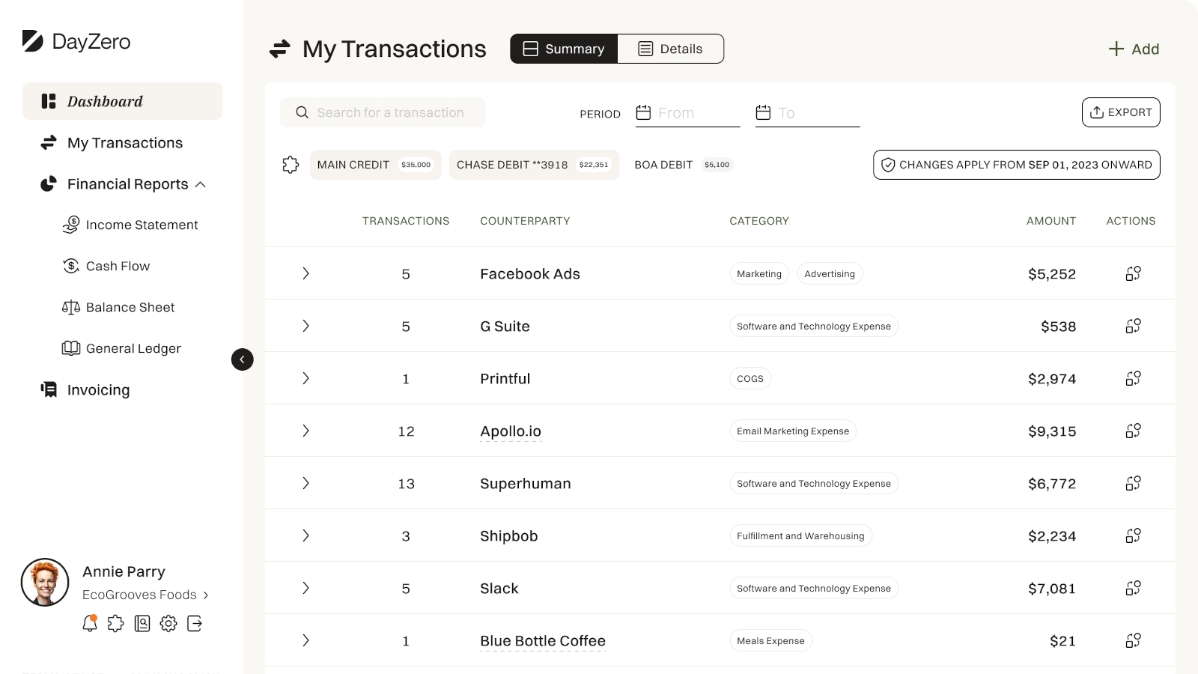This screenshot has height=674, width=1198.
Task: Click the Add button
Action: [x=1134, y=49]
